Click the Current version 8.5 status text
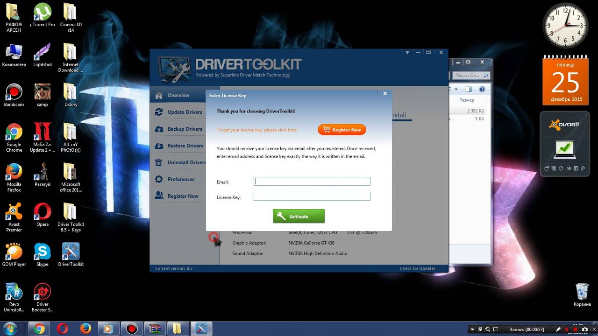 [174, 268]
